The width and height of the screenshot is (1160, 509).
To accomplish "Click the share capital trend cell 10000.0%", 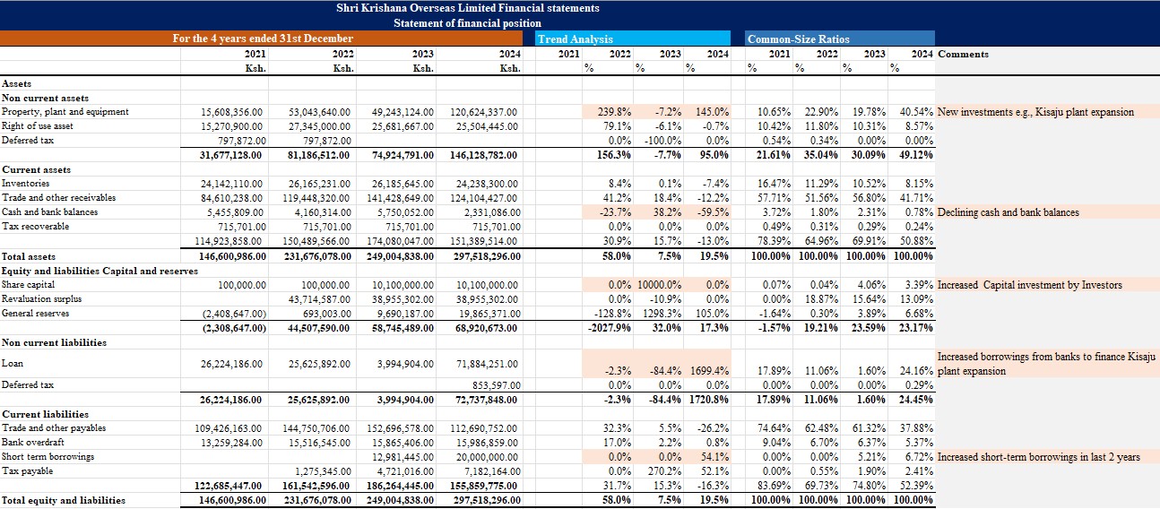I will tap(657, 285).
